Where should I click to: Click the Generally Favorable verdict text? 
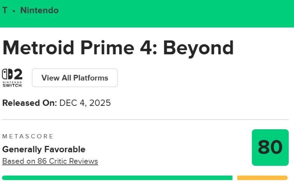click(44, 149)
